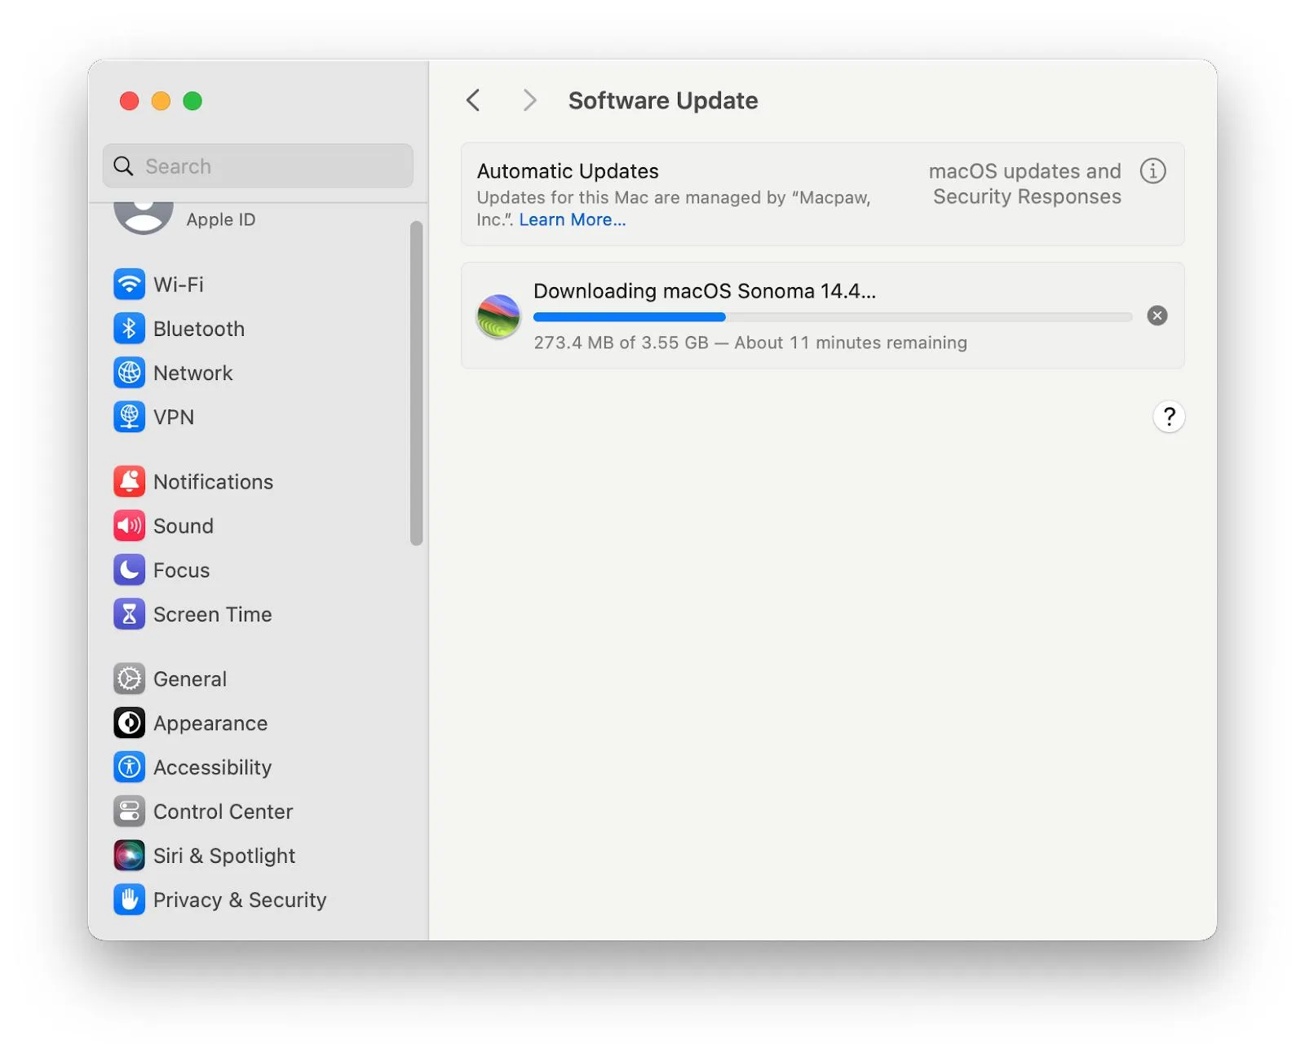Open the General gear icon
Screen dimensions: 1305x1057
coord(129,679)
